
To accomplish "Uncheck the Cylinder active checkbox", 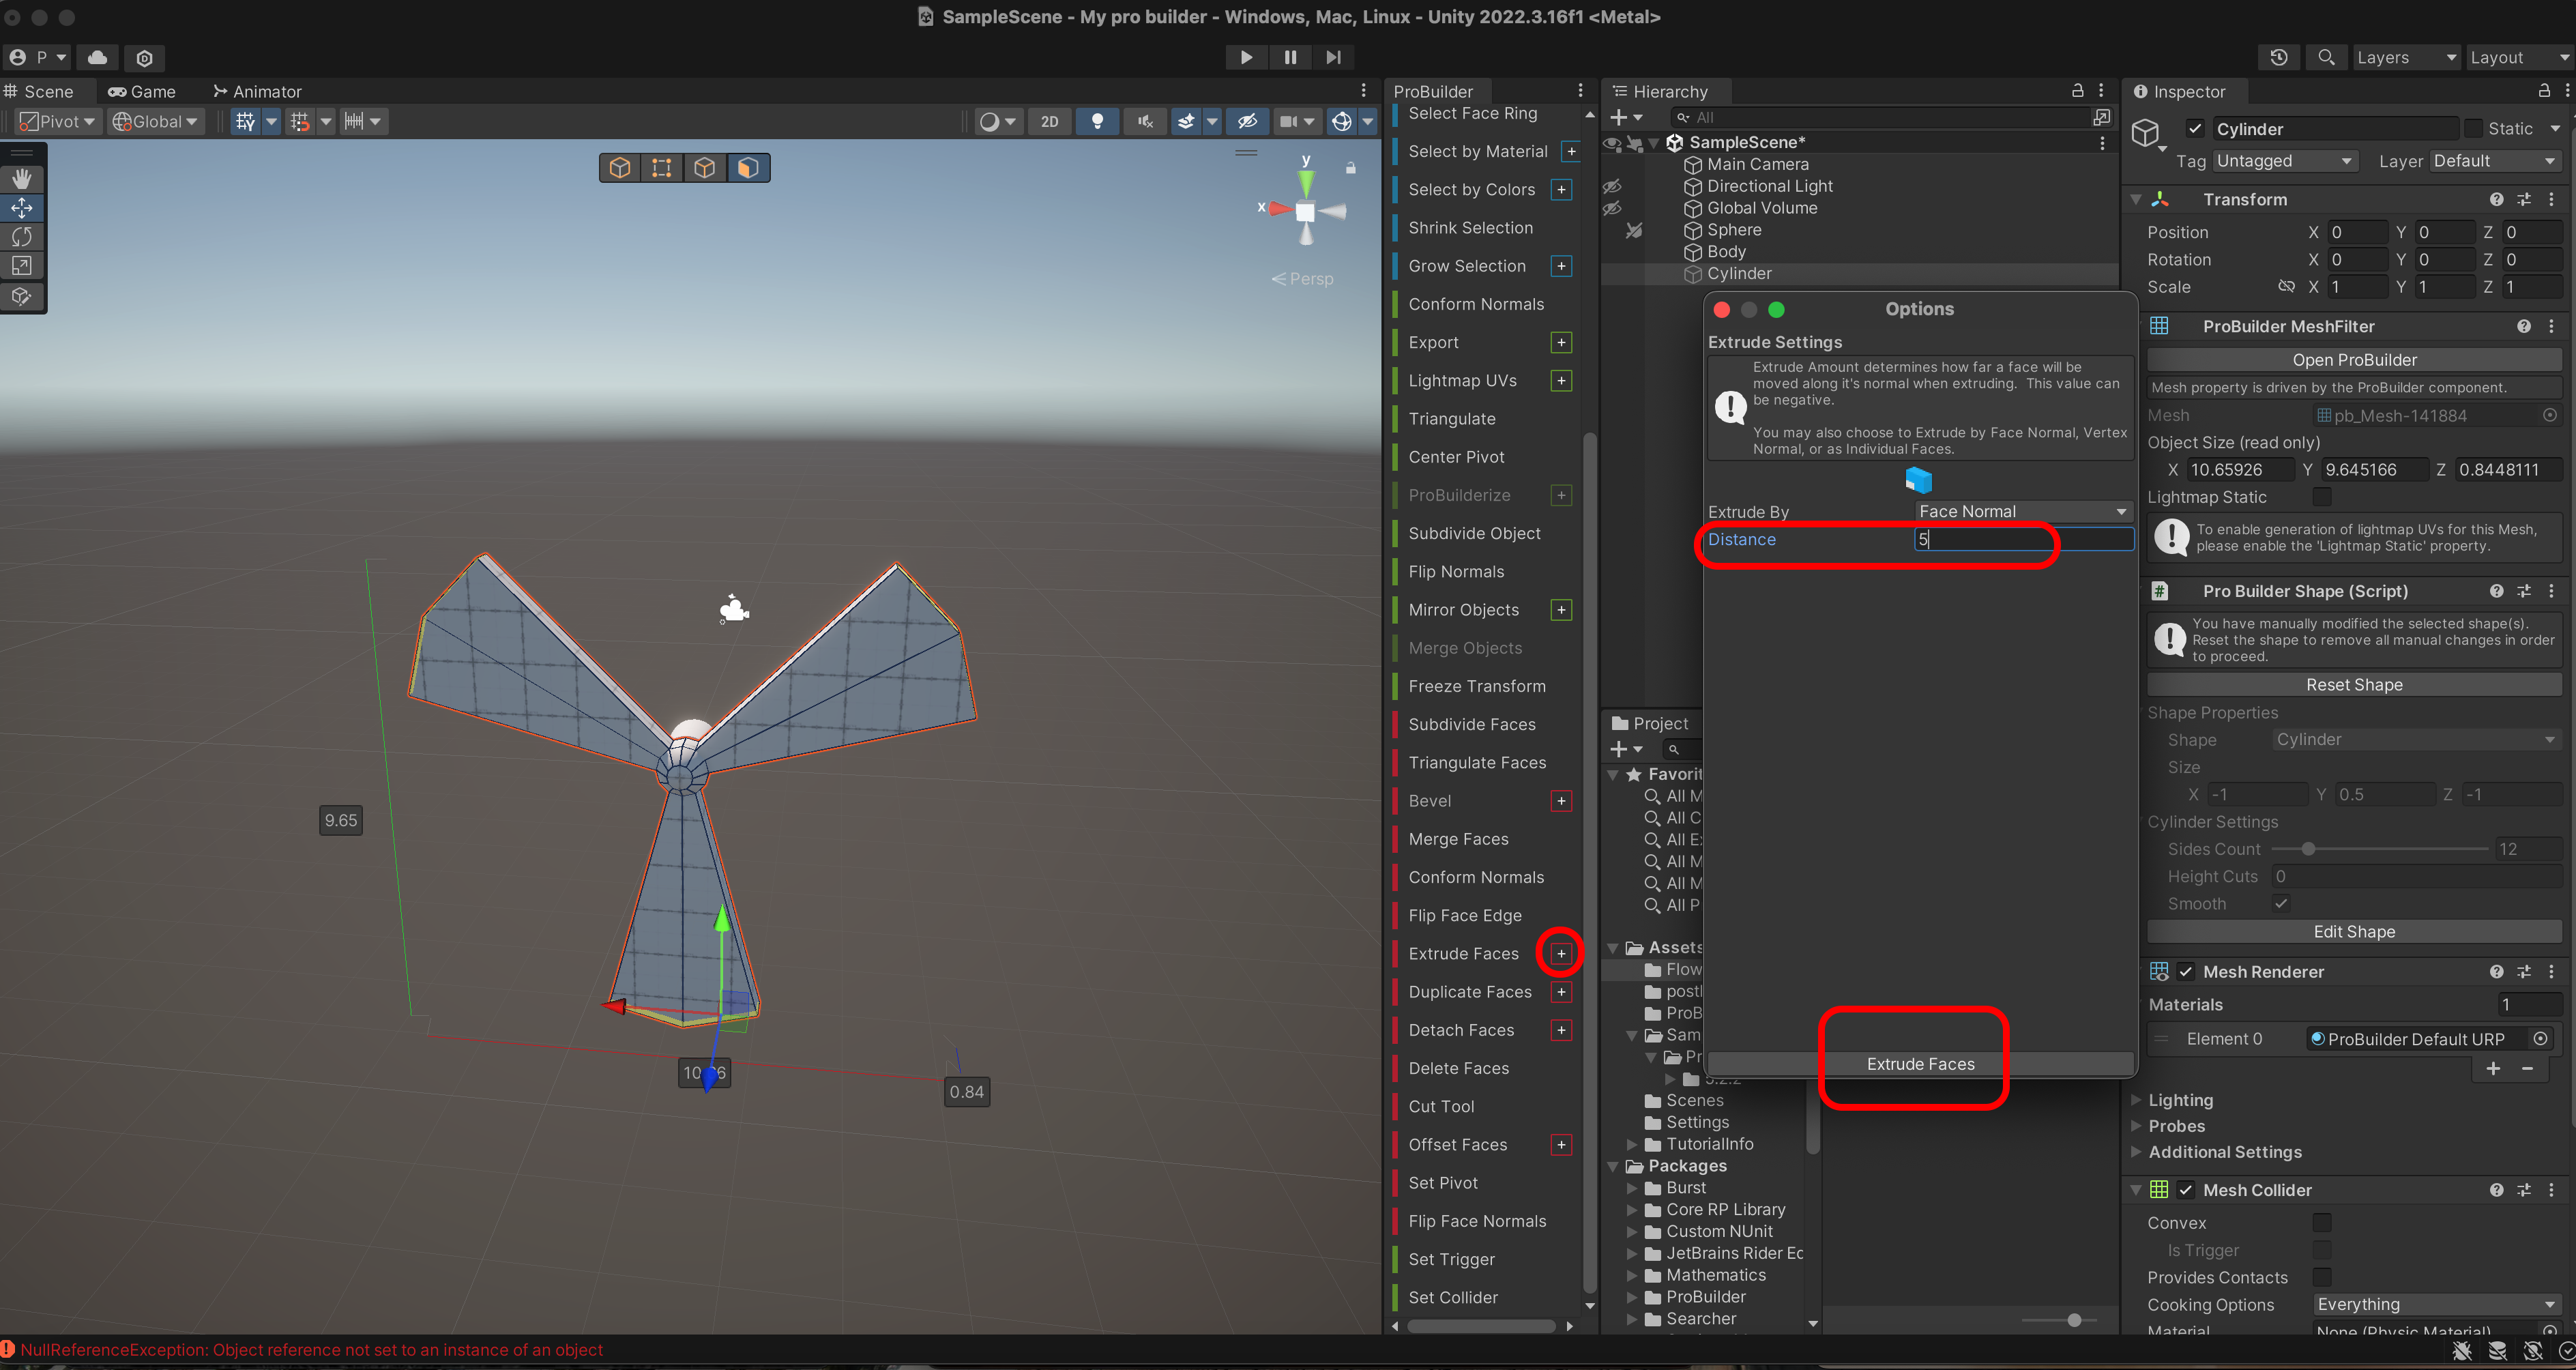I will pos(2195,129).
